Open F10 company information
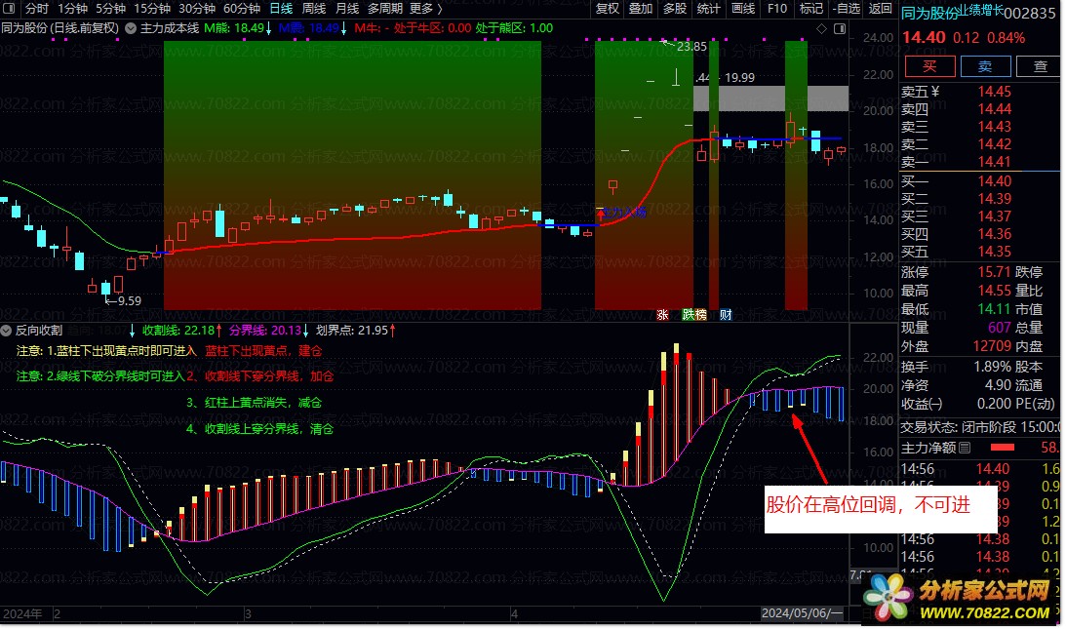 click(777, 9)
